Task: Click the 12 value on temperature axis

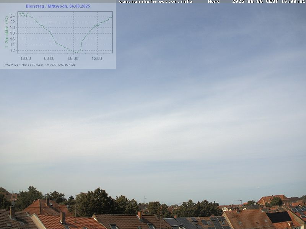Action: pos(13,50)
